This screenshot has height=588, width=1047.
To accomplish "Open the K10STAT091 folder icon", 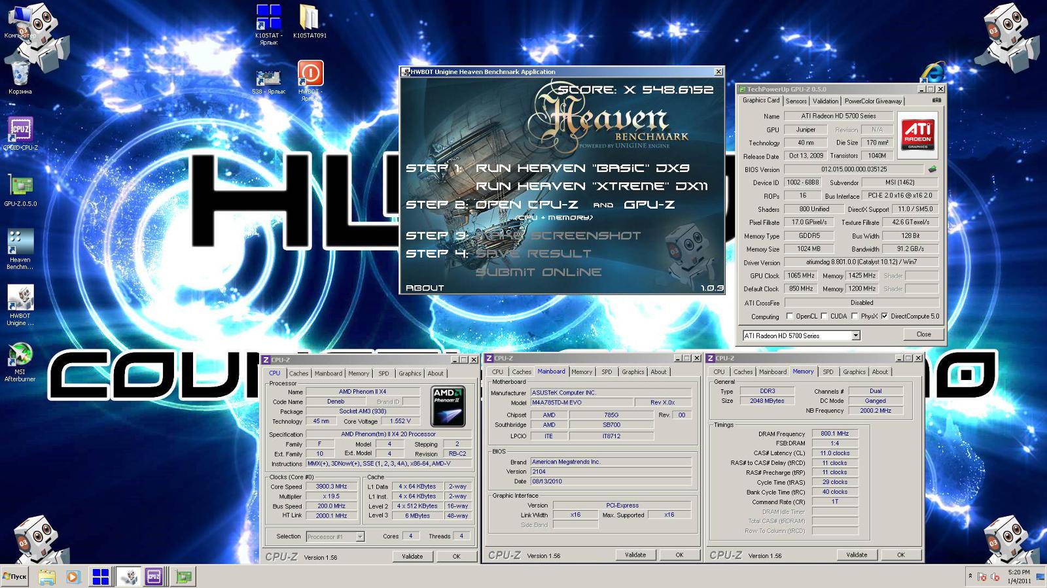I will [x=310, y=21].
